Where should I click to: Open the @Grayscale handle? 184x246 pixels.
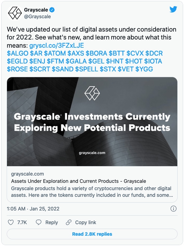pyautogui.click(x=37, y=16)
